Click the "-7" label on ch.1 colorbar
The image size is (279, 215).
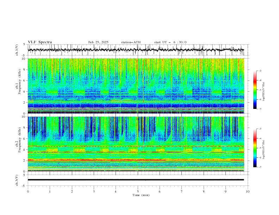[260, 109]
